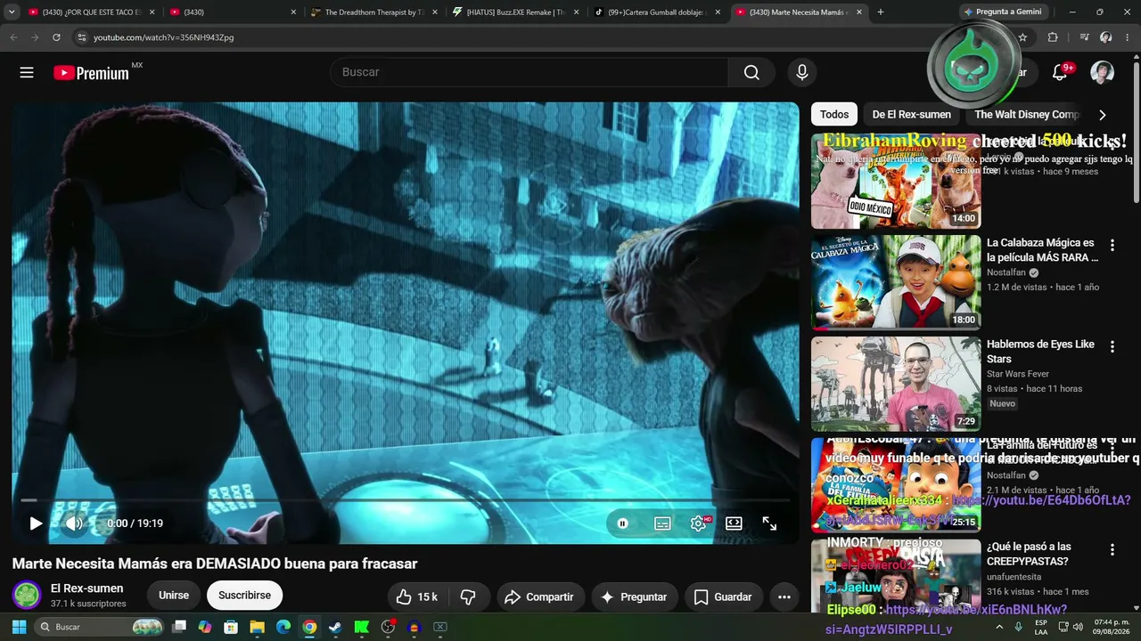Open a new browser tab
This screenshot has height=641, width=1141.
881,12
